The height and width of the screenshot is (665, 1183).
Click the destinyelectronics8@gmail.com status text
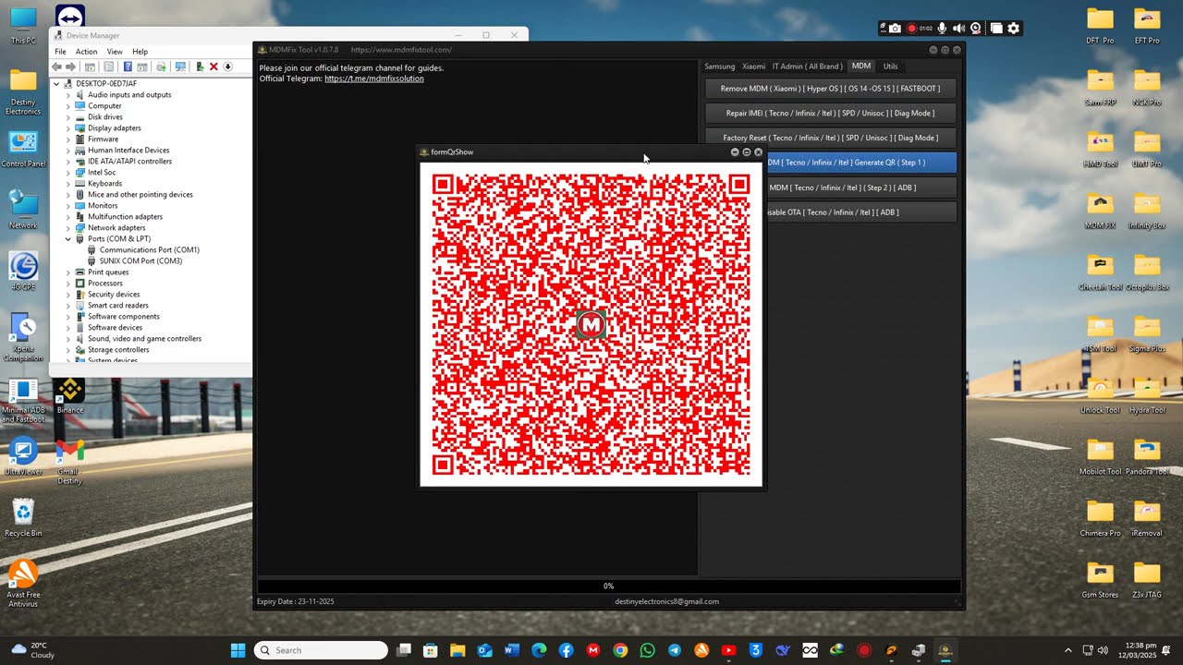[666, 601]
